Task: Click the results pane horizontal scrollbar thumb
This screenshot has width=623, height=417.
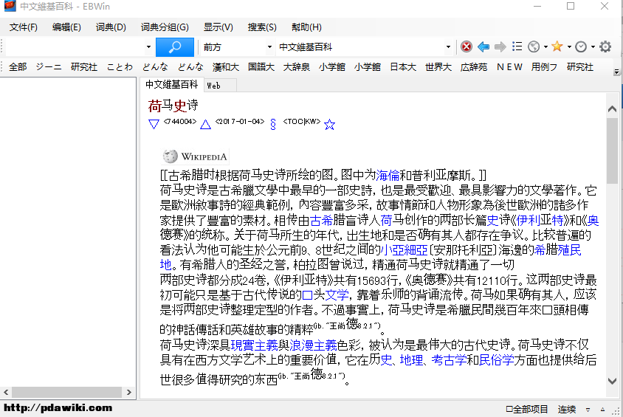Action: coord(66,392)
